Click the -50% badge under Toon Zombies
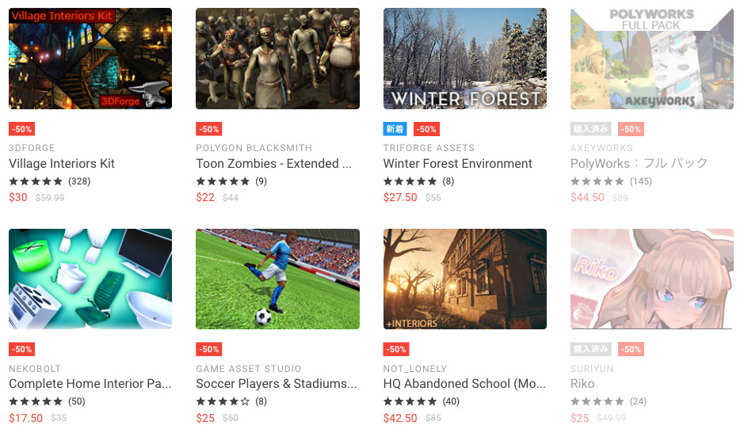This screenshot has width=748, height=433. pos(209,129)
